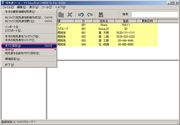Select 本体の宛先表をリストア menu item
Image resolution: width=180 pixels, height=125 pixels.
[x=20, y=40]
